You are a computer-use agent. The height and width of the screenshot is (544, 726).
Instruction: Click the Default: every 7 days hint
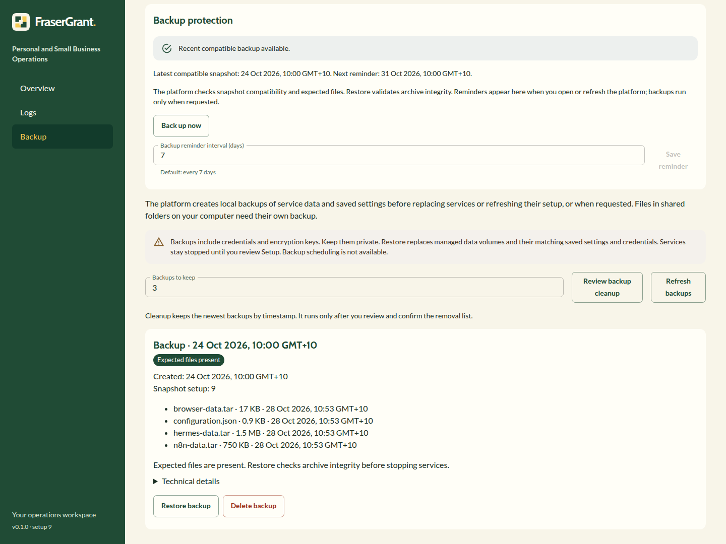188,172
